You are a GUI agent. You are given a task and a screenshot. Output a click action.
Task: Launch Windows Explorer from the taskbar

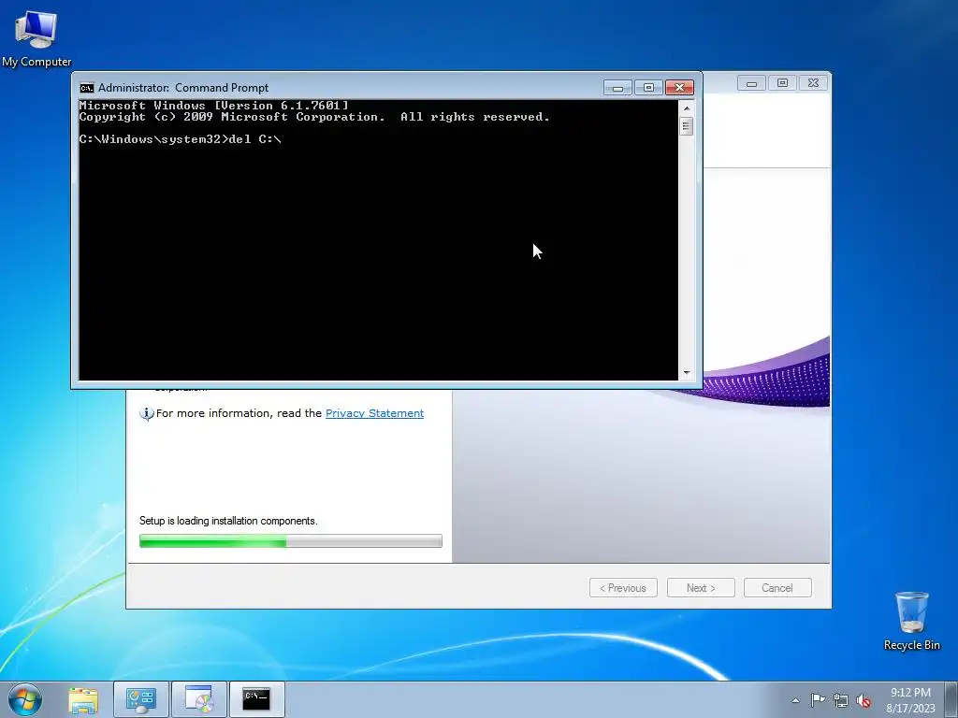[x=83, y=699]
